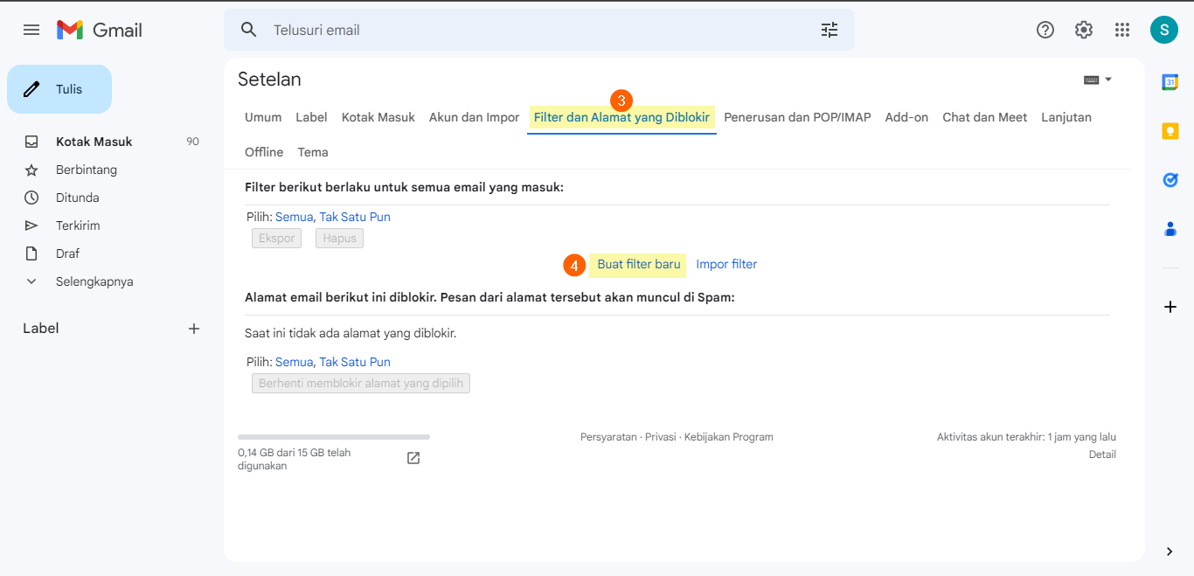Click the search options filter icon
1194x576 pixels.
(x=829, y=30)
